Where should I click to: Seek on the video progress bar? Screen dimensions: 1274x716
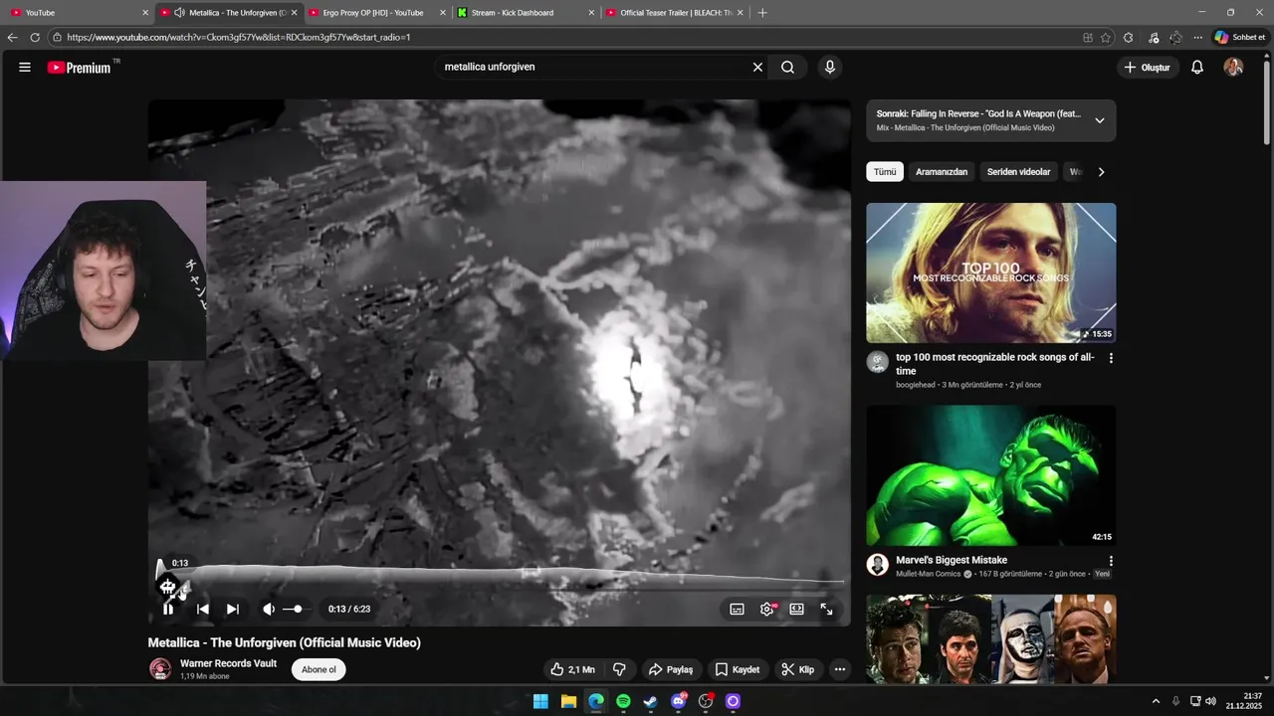(500, 590)
